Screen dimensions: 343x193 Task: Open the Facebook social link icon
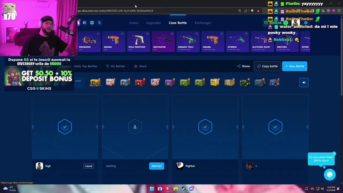[84, 23]
